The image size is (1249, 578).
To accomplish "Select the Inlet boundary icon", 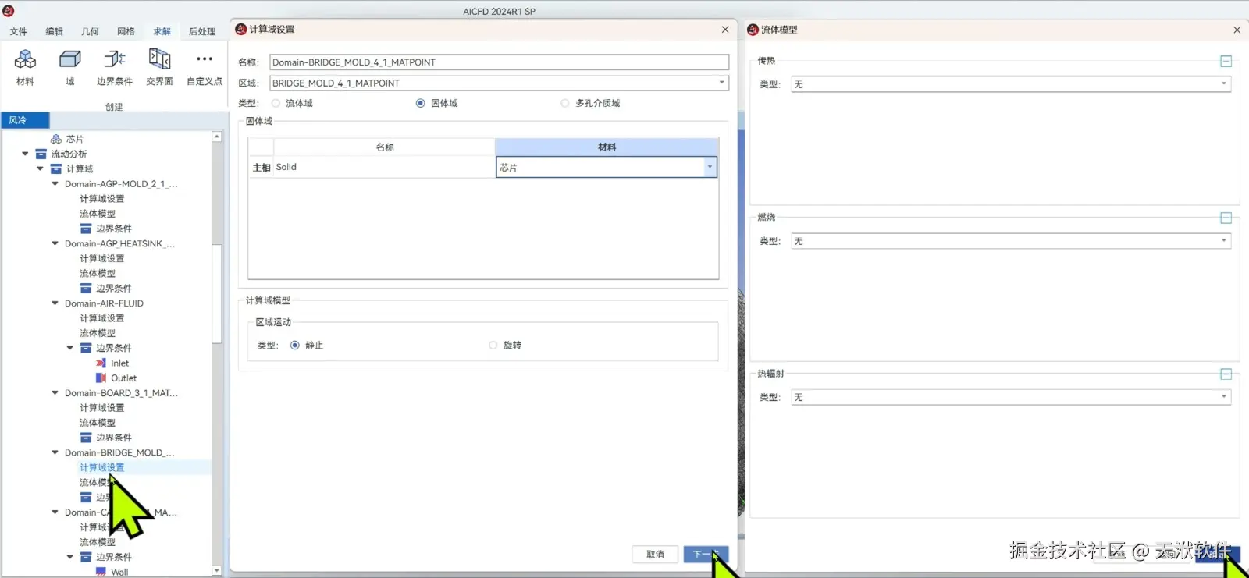I will 101,363.
